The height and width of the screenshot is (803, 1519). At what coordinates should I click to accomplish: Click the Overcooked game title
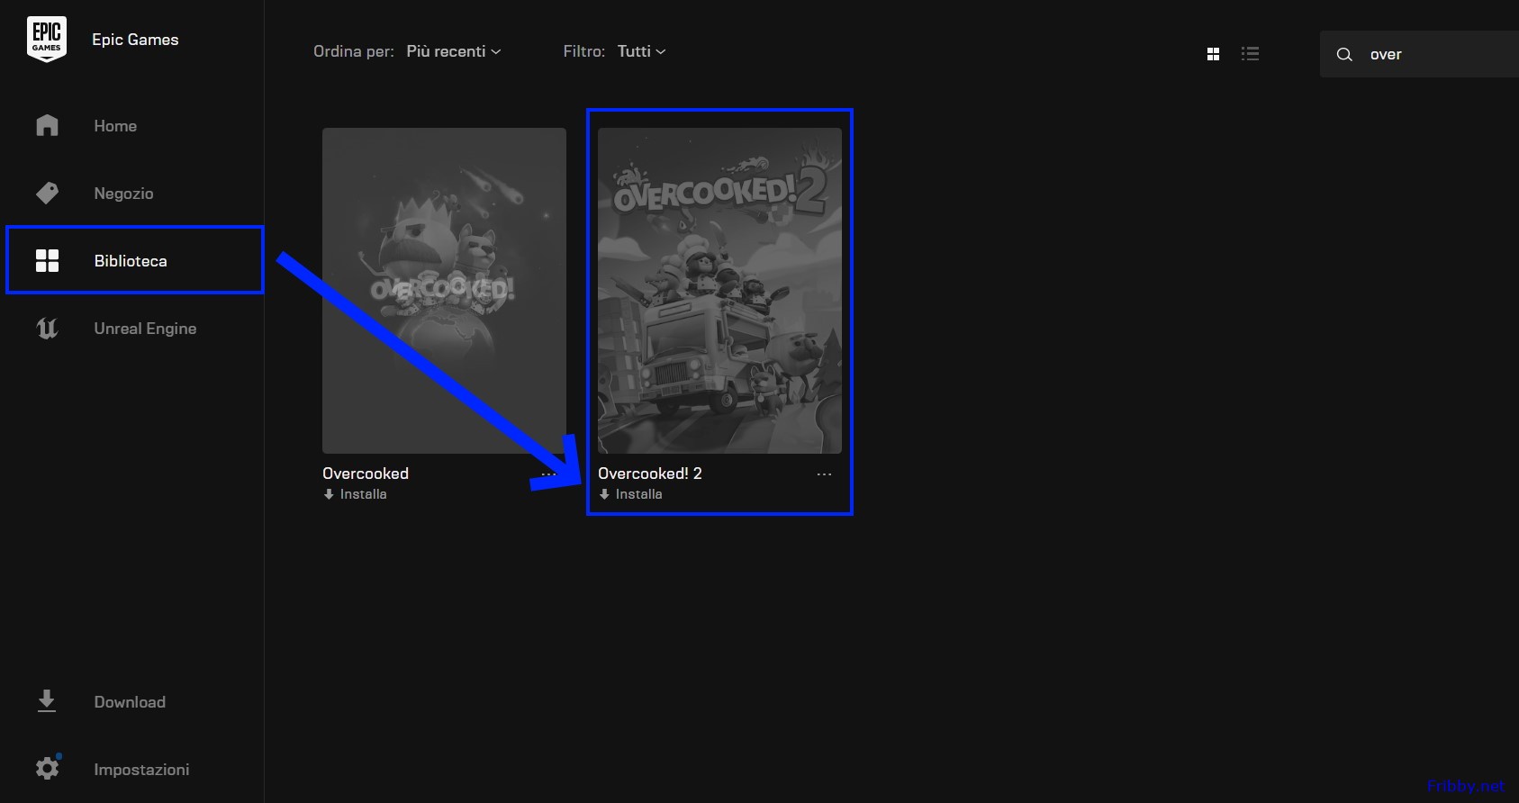click(x=366, y=474)
